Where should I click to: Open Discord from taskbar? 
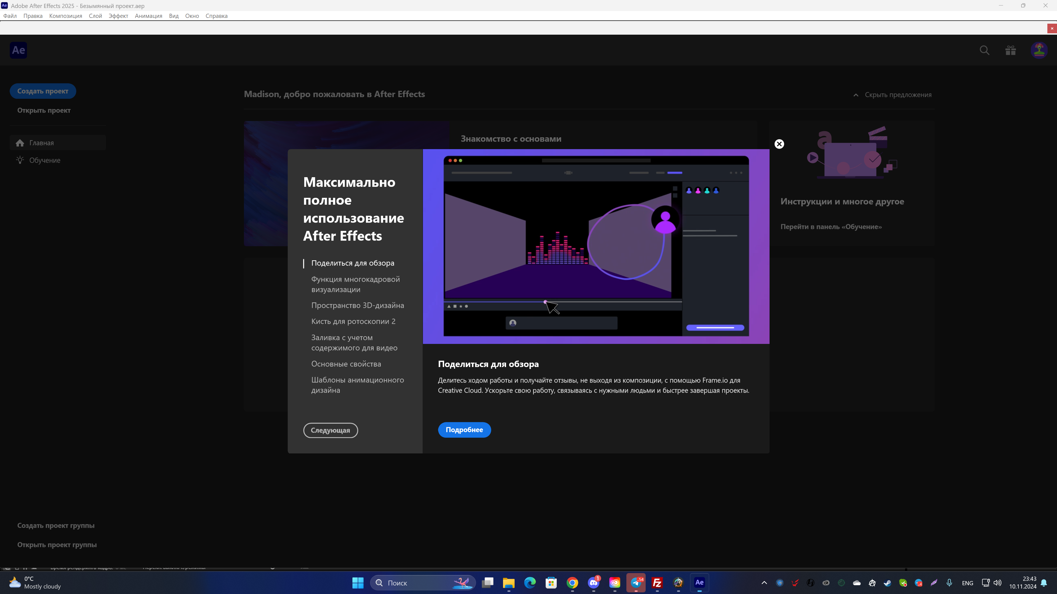(x=594, y=582)
